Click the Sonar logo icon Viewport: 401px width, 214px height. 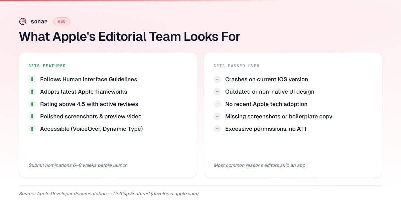[23, 21]
